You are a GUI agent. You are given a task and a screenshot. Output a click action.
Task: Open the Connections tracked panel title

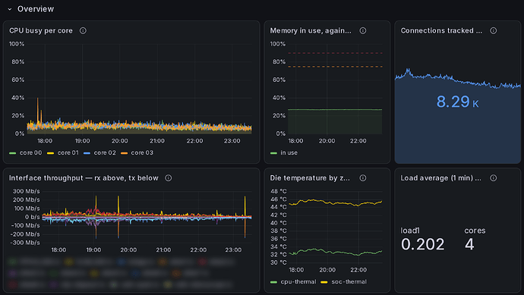(441, 30)
